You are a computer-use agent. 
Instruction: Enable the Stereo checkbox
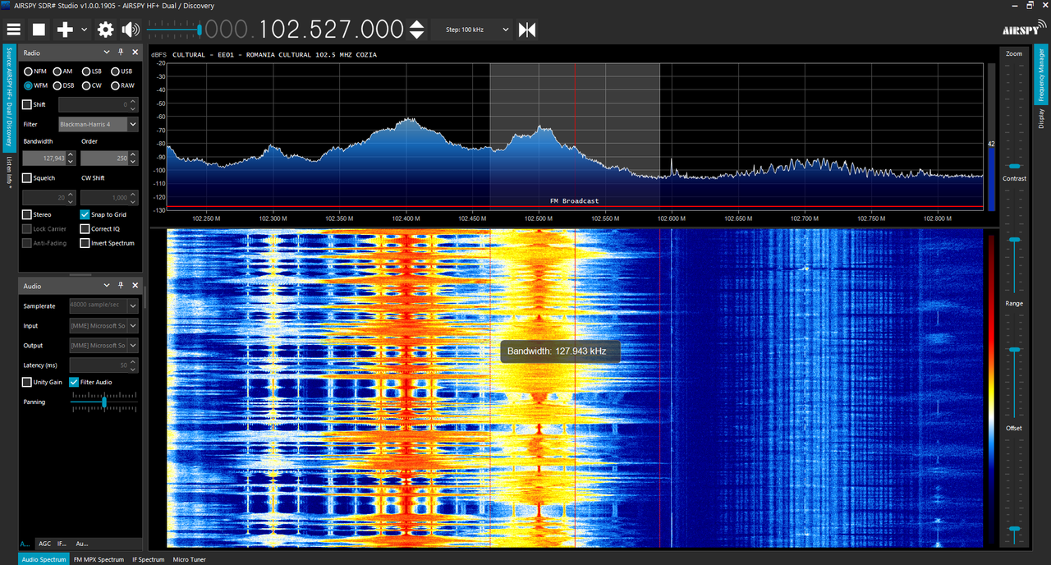pyautogui.click(x=27, y=214)
